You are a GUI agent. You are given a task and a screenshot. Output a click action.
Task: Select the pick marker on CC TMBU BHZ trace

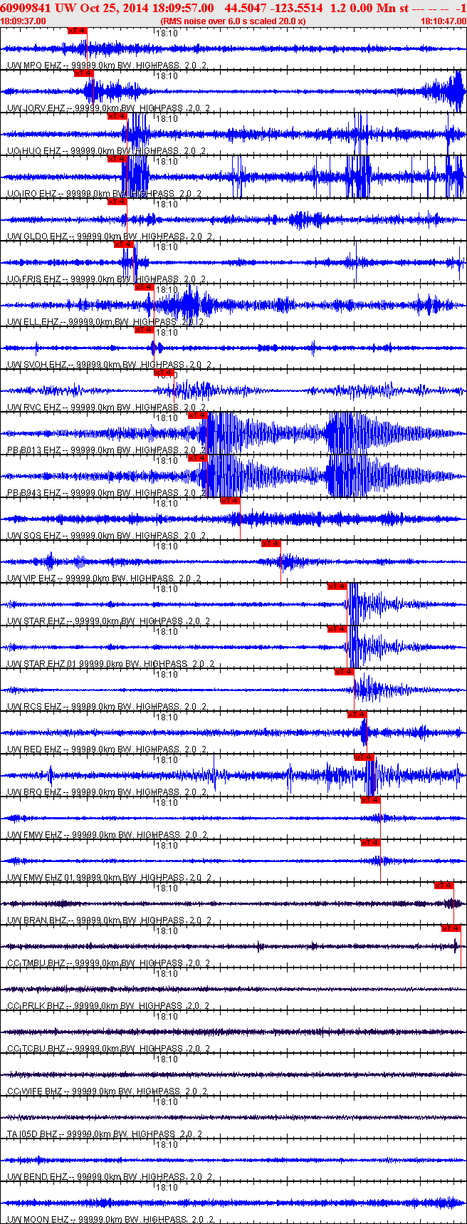(x=451, y=928)
